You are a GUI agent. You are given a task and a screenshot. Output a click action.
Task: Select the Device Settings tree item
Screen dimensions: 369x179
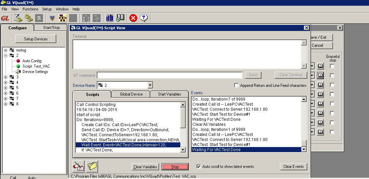coord(35,72)
